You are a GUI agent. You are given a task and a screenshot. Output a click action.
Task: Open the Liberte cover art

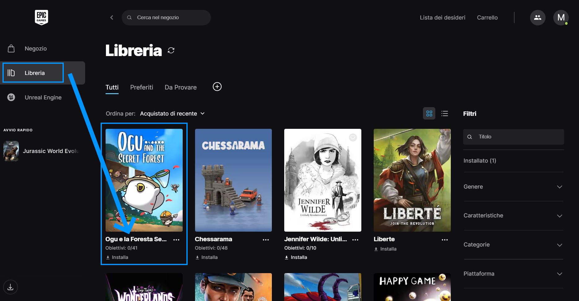click(x=412, y=180)
